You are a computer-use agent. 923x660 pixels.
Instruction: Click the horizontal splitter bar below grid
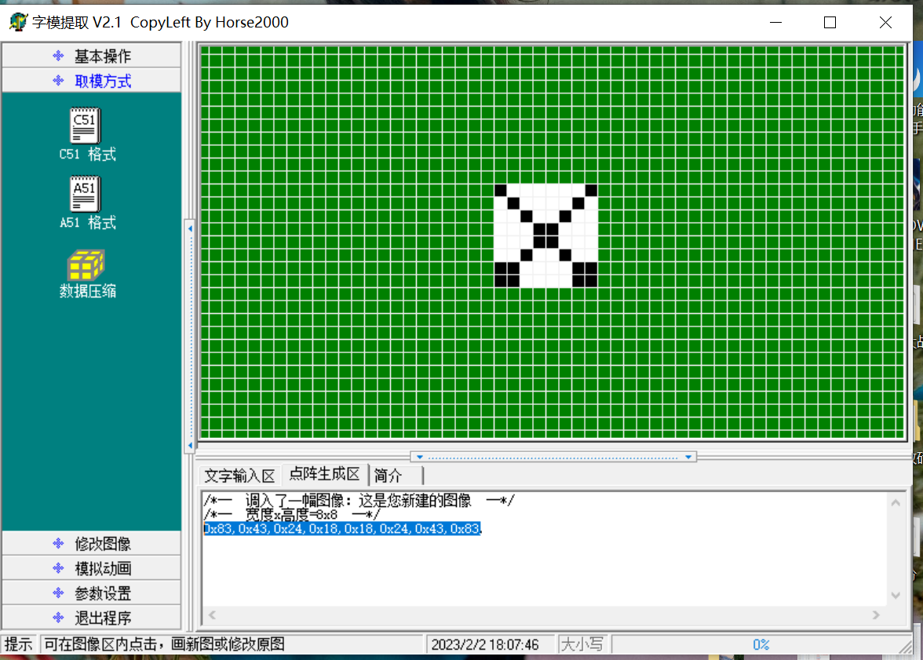[x=553, y=457]
